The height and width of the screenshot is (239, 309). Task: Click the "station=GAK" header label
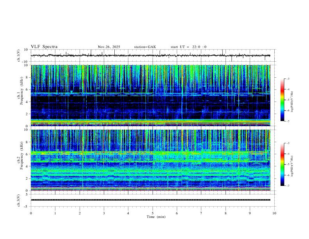[145, 47]
